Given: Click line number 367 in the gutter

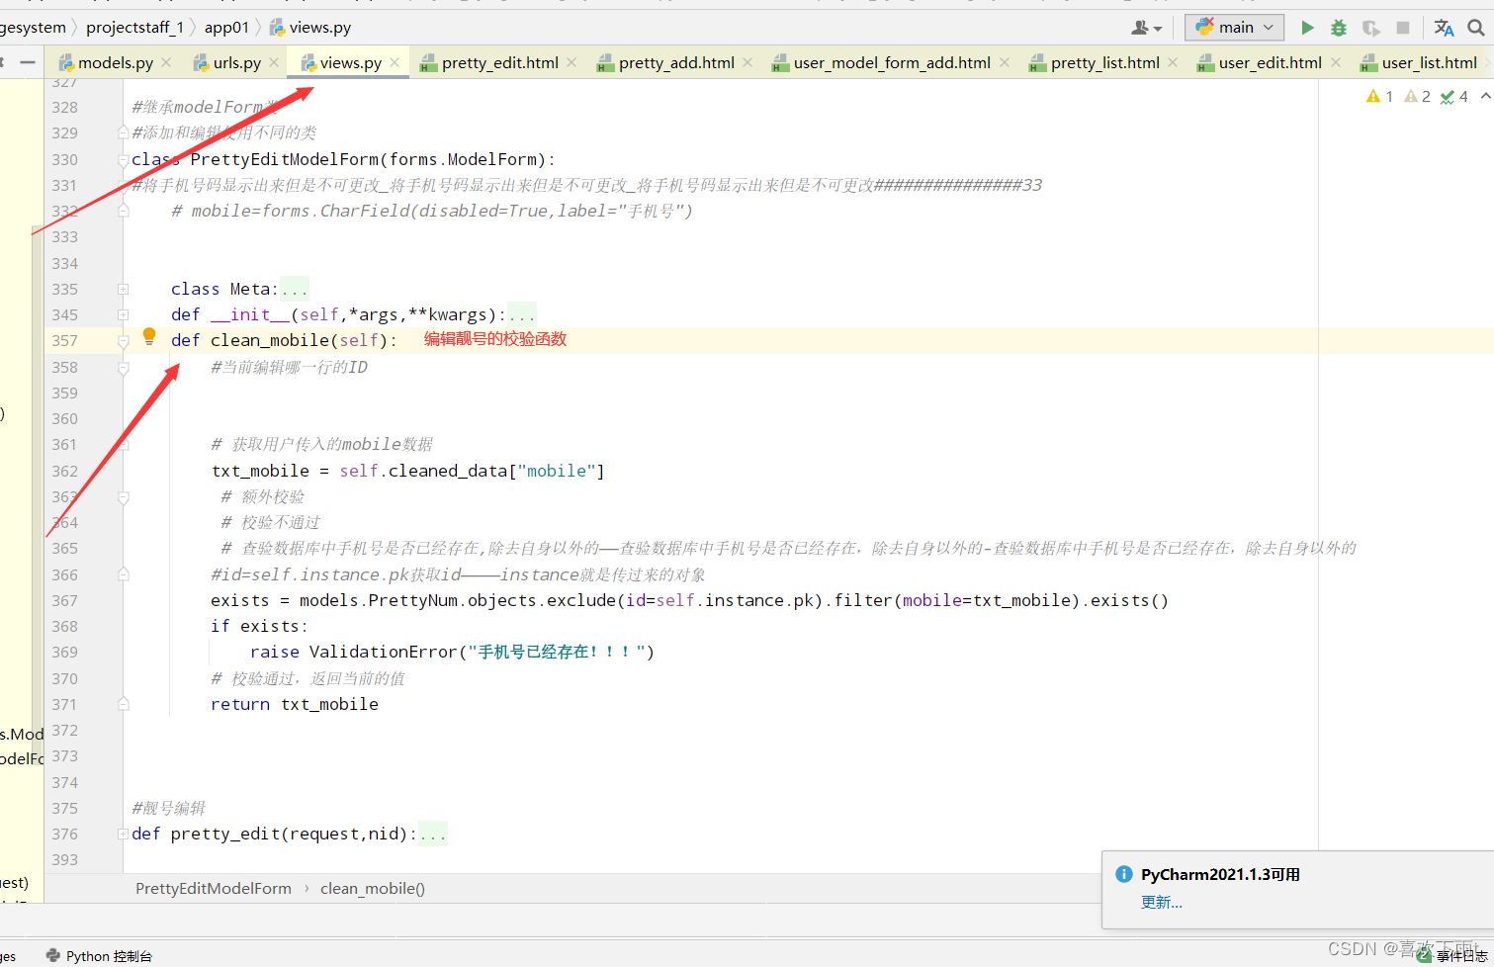Looking at the screenshot, I should [x=64, y=601].
